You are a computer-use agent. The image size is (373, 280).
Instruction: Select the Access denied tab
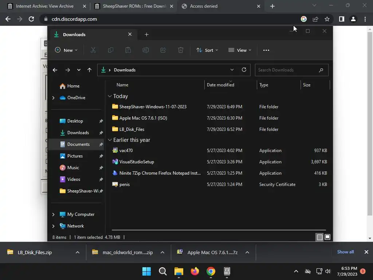[x=220, y=6]
